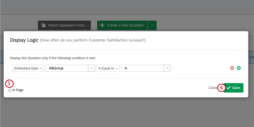Screen dimensions: 254x127
Task: Add another condition with the green plus icon
Action: [239, 68]
